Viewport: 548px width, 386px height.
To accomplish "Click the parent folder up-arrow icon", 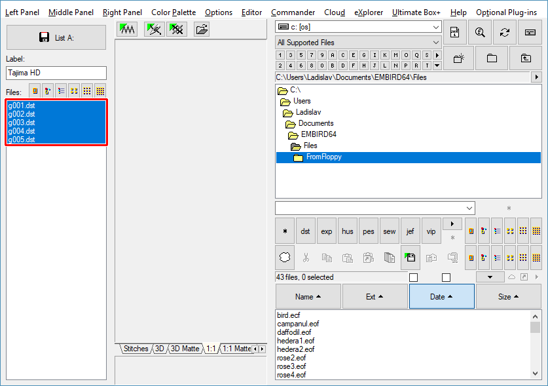I will pyautogui.click(x=526, y=58).
